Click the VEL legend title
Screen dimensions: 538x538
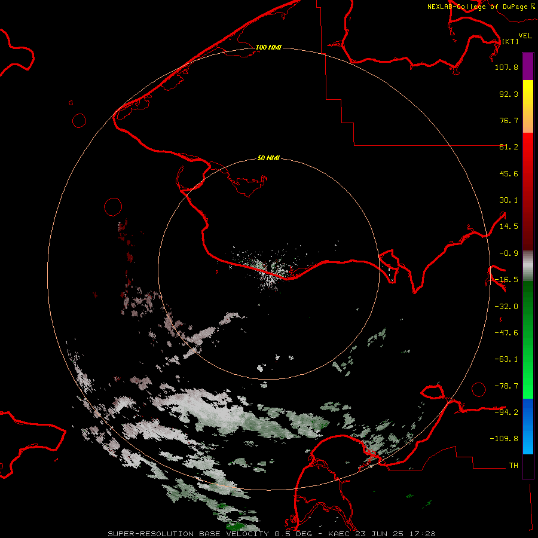[525, 36]
